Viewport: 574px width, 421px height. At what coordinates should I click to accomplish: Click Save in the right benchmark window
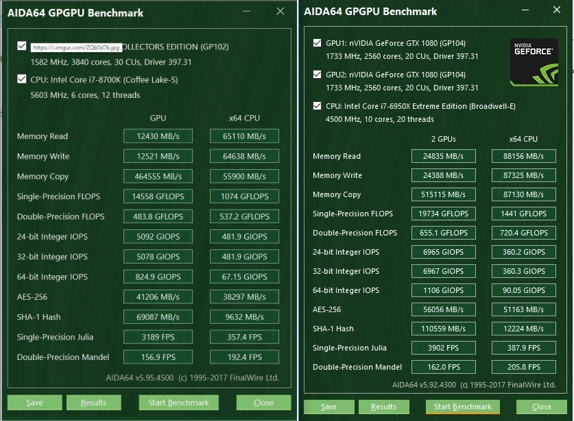[328, 407]
